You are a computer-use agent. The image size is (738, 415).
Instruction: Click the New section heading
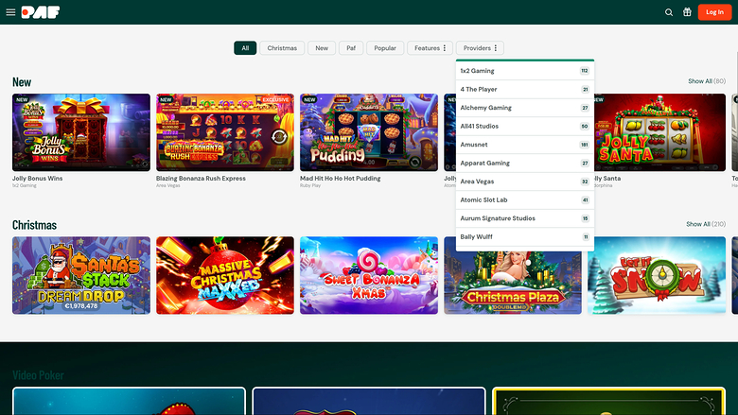point(22,82)
